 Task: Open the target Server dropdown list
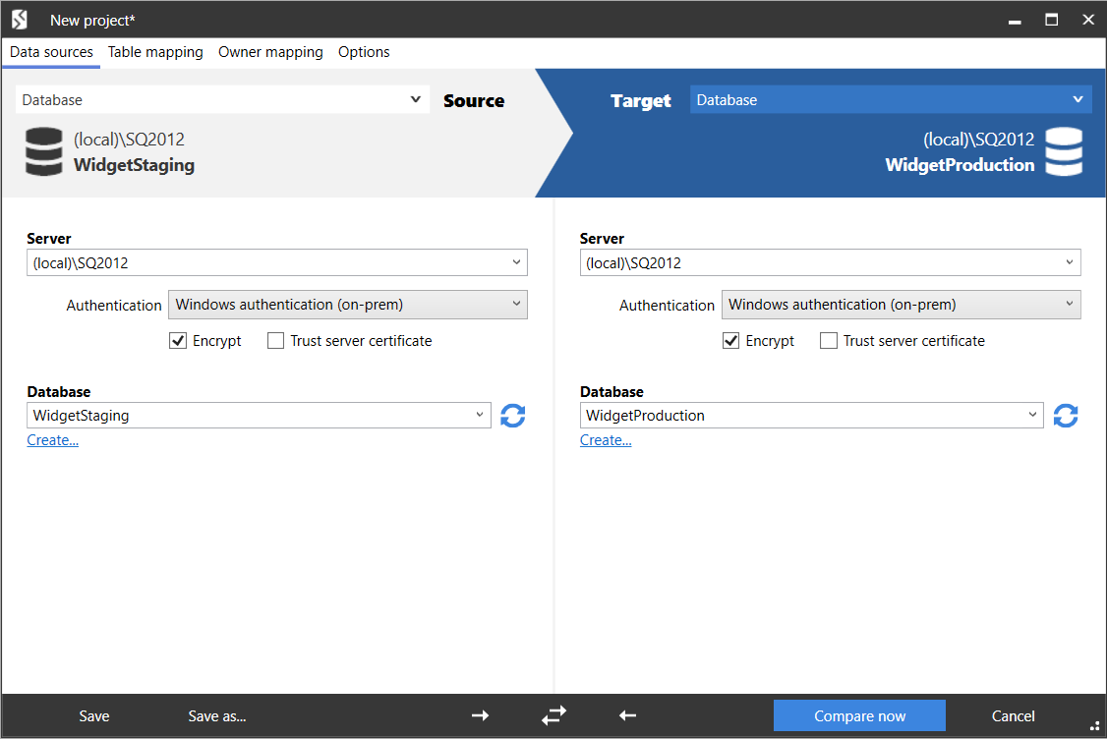pos(1070,262)
